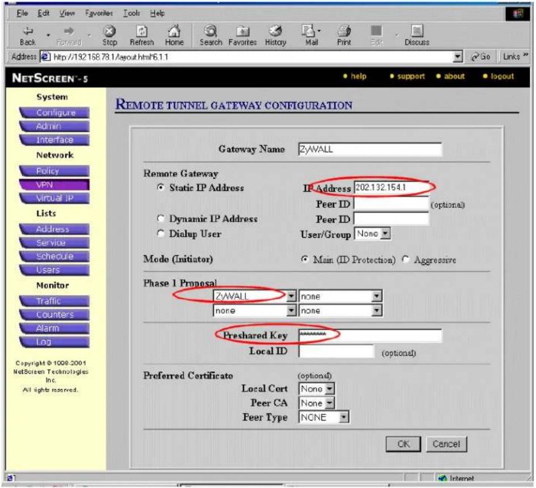Viewport: 536px width, 488px height.
Task: Open the Discuss toolbar icon
Action: [x=416, y=31]
